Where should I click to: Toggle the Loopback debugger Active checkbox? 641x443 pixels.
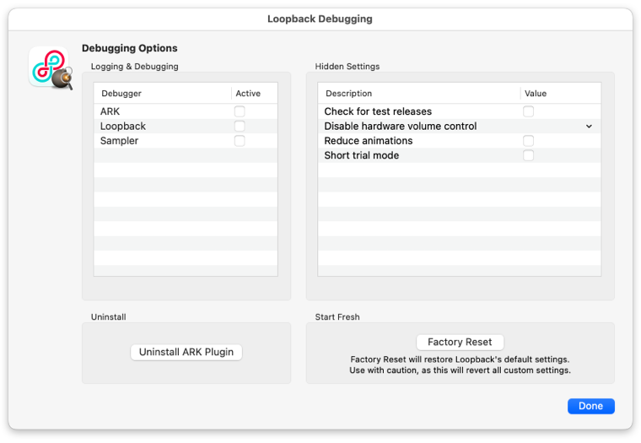point(240,126)
